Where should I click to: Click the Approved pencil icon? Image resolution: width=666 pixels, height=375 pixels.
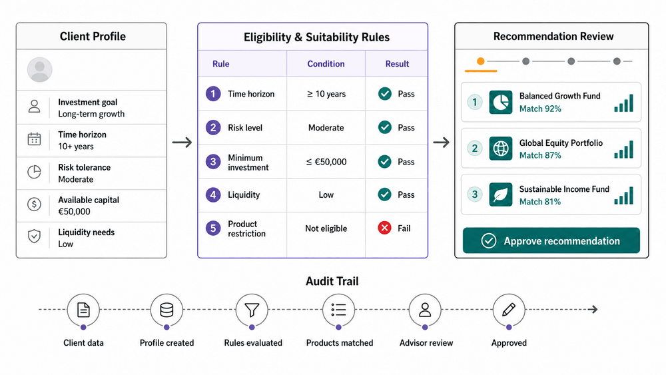[509, 310]
